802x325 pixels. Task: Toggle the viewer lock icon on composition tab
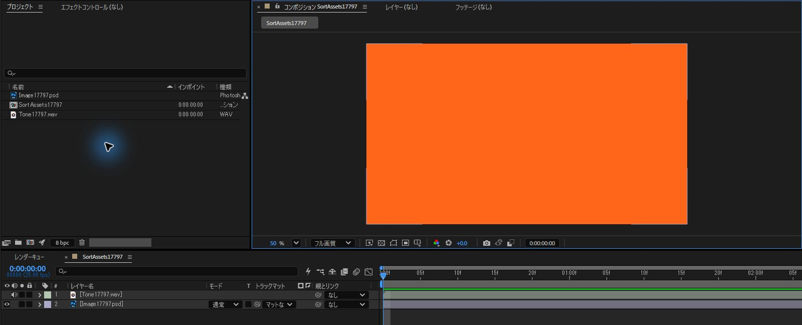tap(277, 7)
